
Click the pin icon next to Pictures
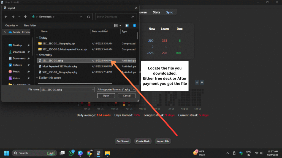coord(28,65)
